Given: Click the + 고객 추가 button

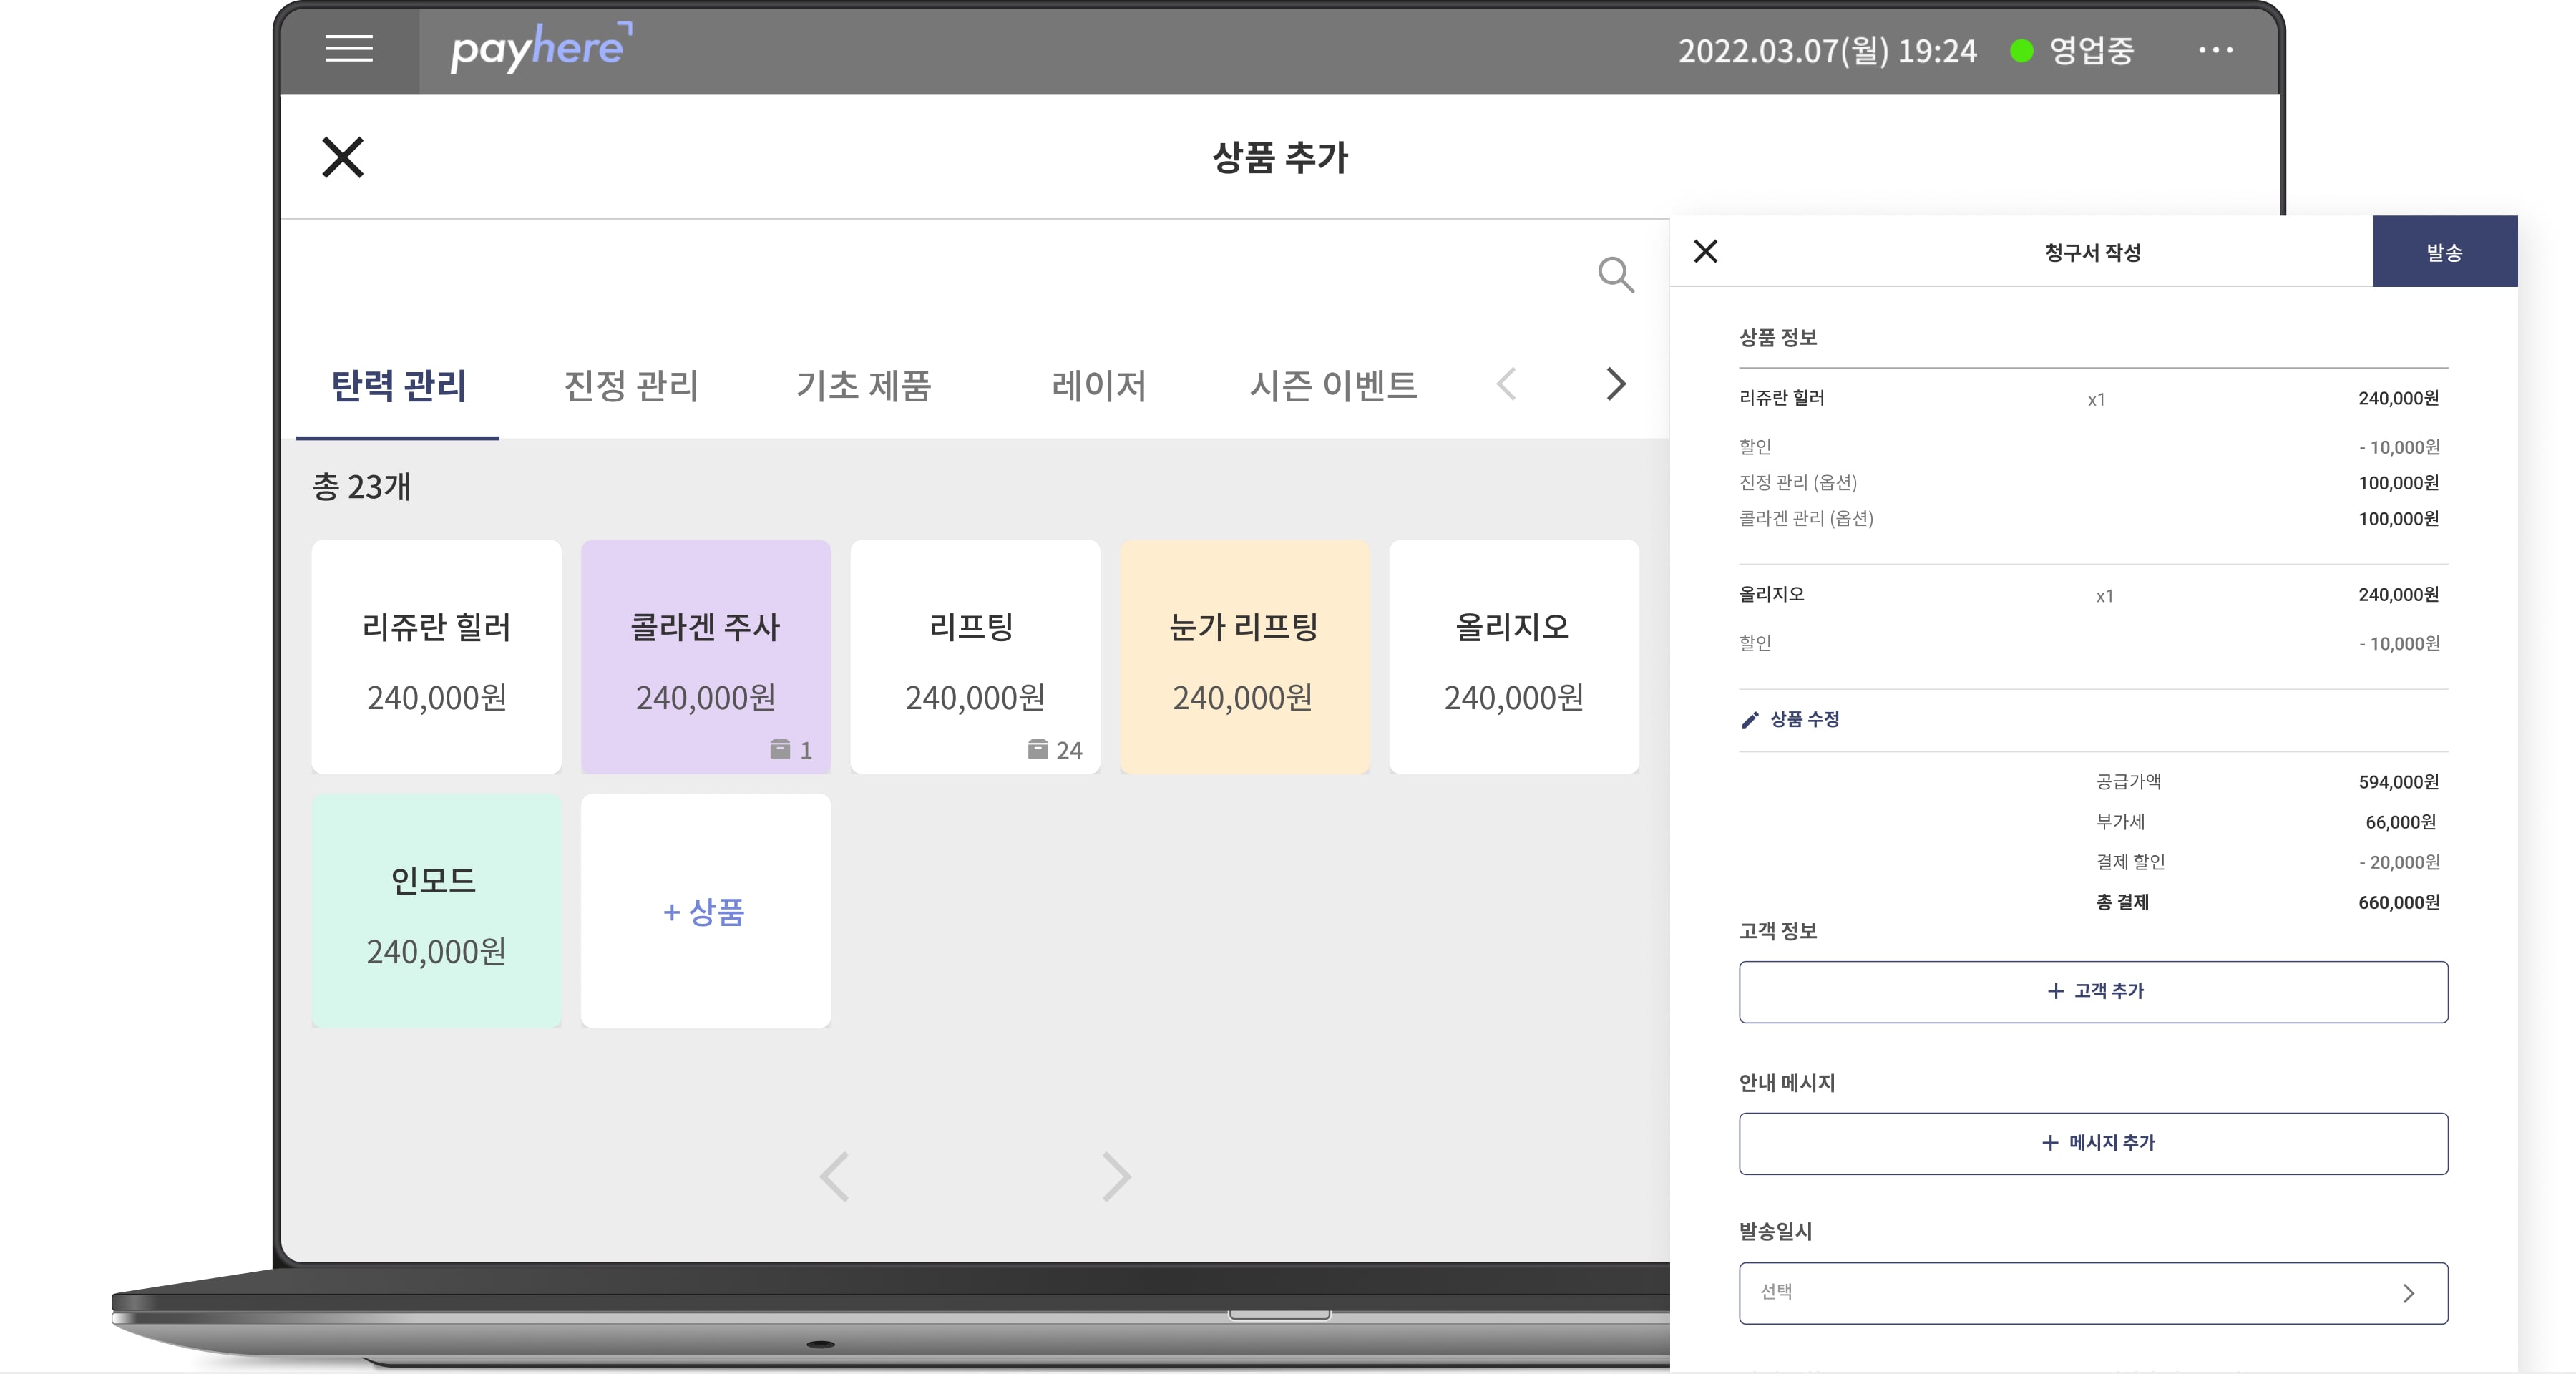Looking at the screenshot, I should (x=2094, y=992).
